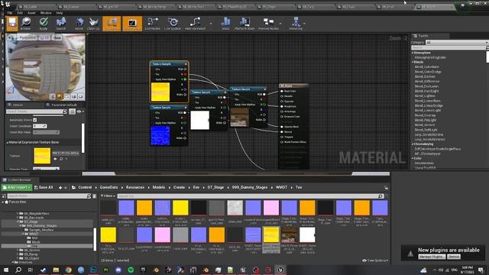Open the Filters dropdown in Content Browser
Screen dimensions: 489x275
[108, 196]
